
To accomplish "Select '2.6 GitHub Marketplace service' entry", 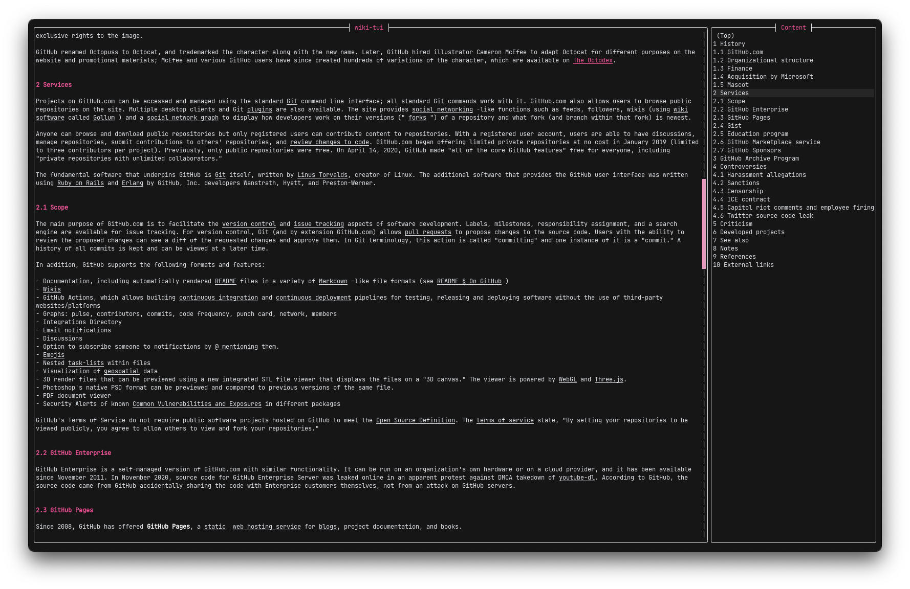I will point(767,142).
